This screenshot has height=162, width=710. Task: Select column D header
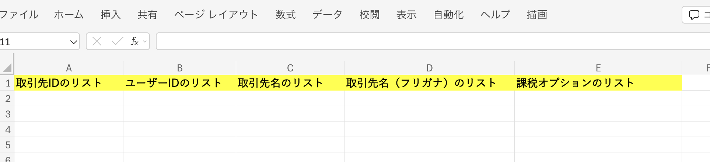tap(429, 68)
